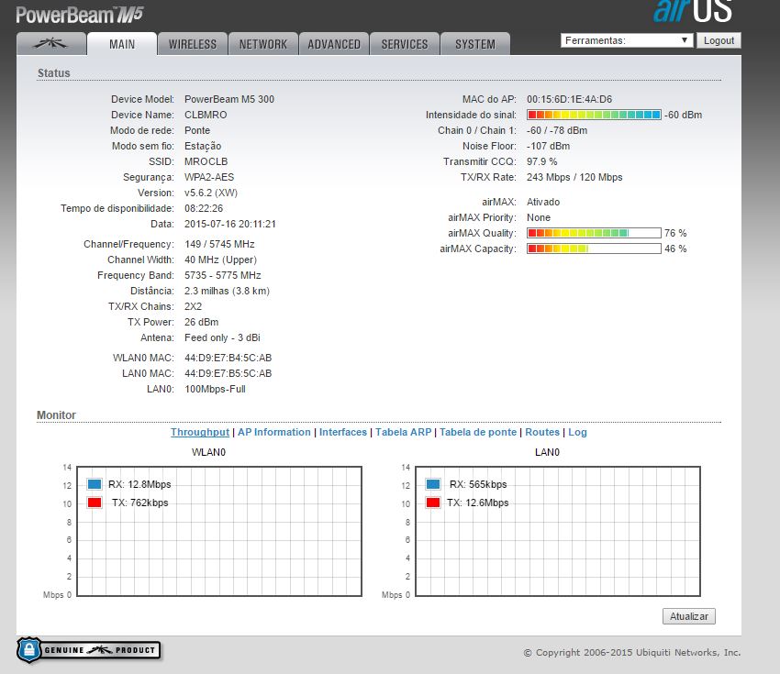
Task: Select distance 2.3 milhas (3.8 km)
Action: [227, 291]
